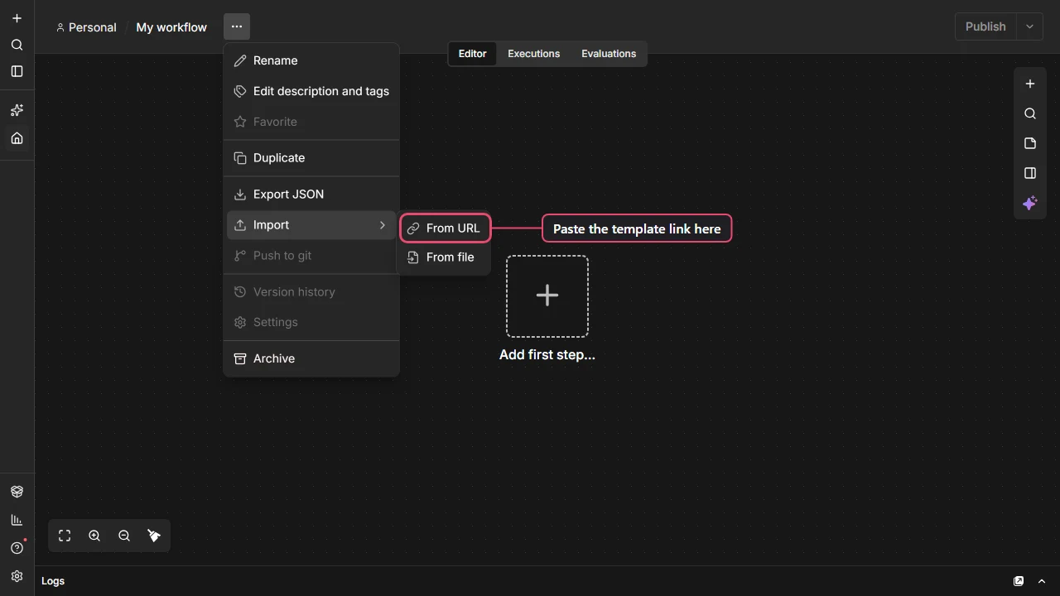Zoom out on the canvas
The image size is (1060, 596).
124,536
